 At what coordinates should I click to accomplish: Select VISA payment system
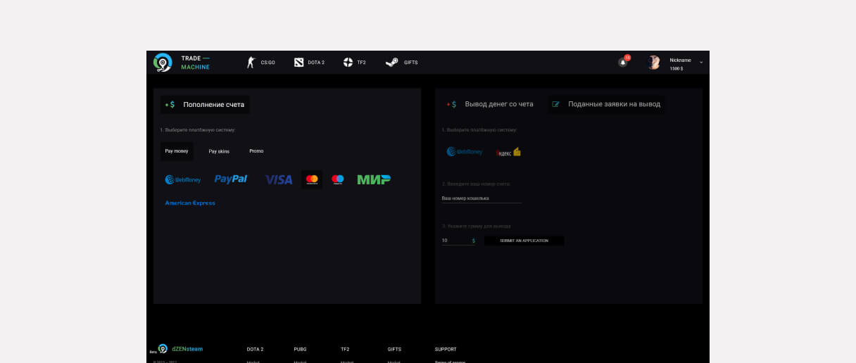tap(279, 180)
